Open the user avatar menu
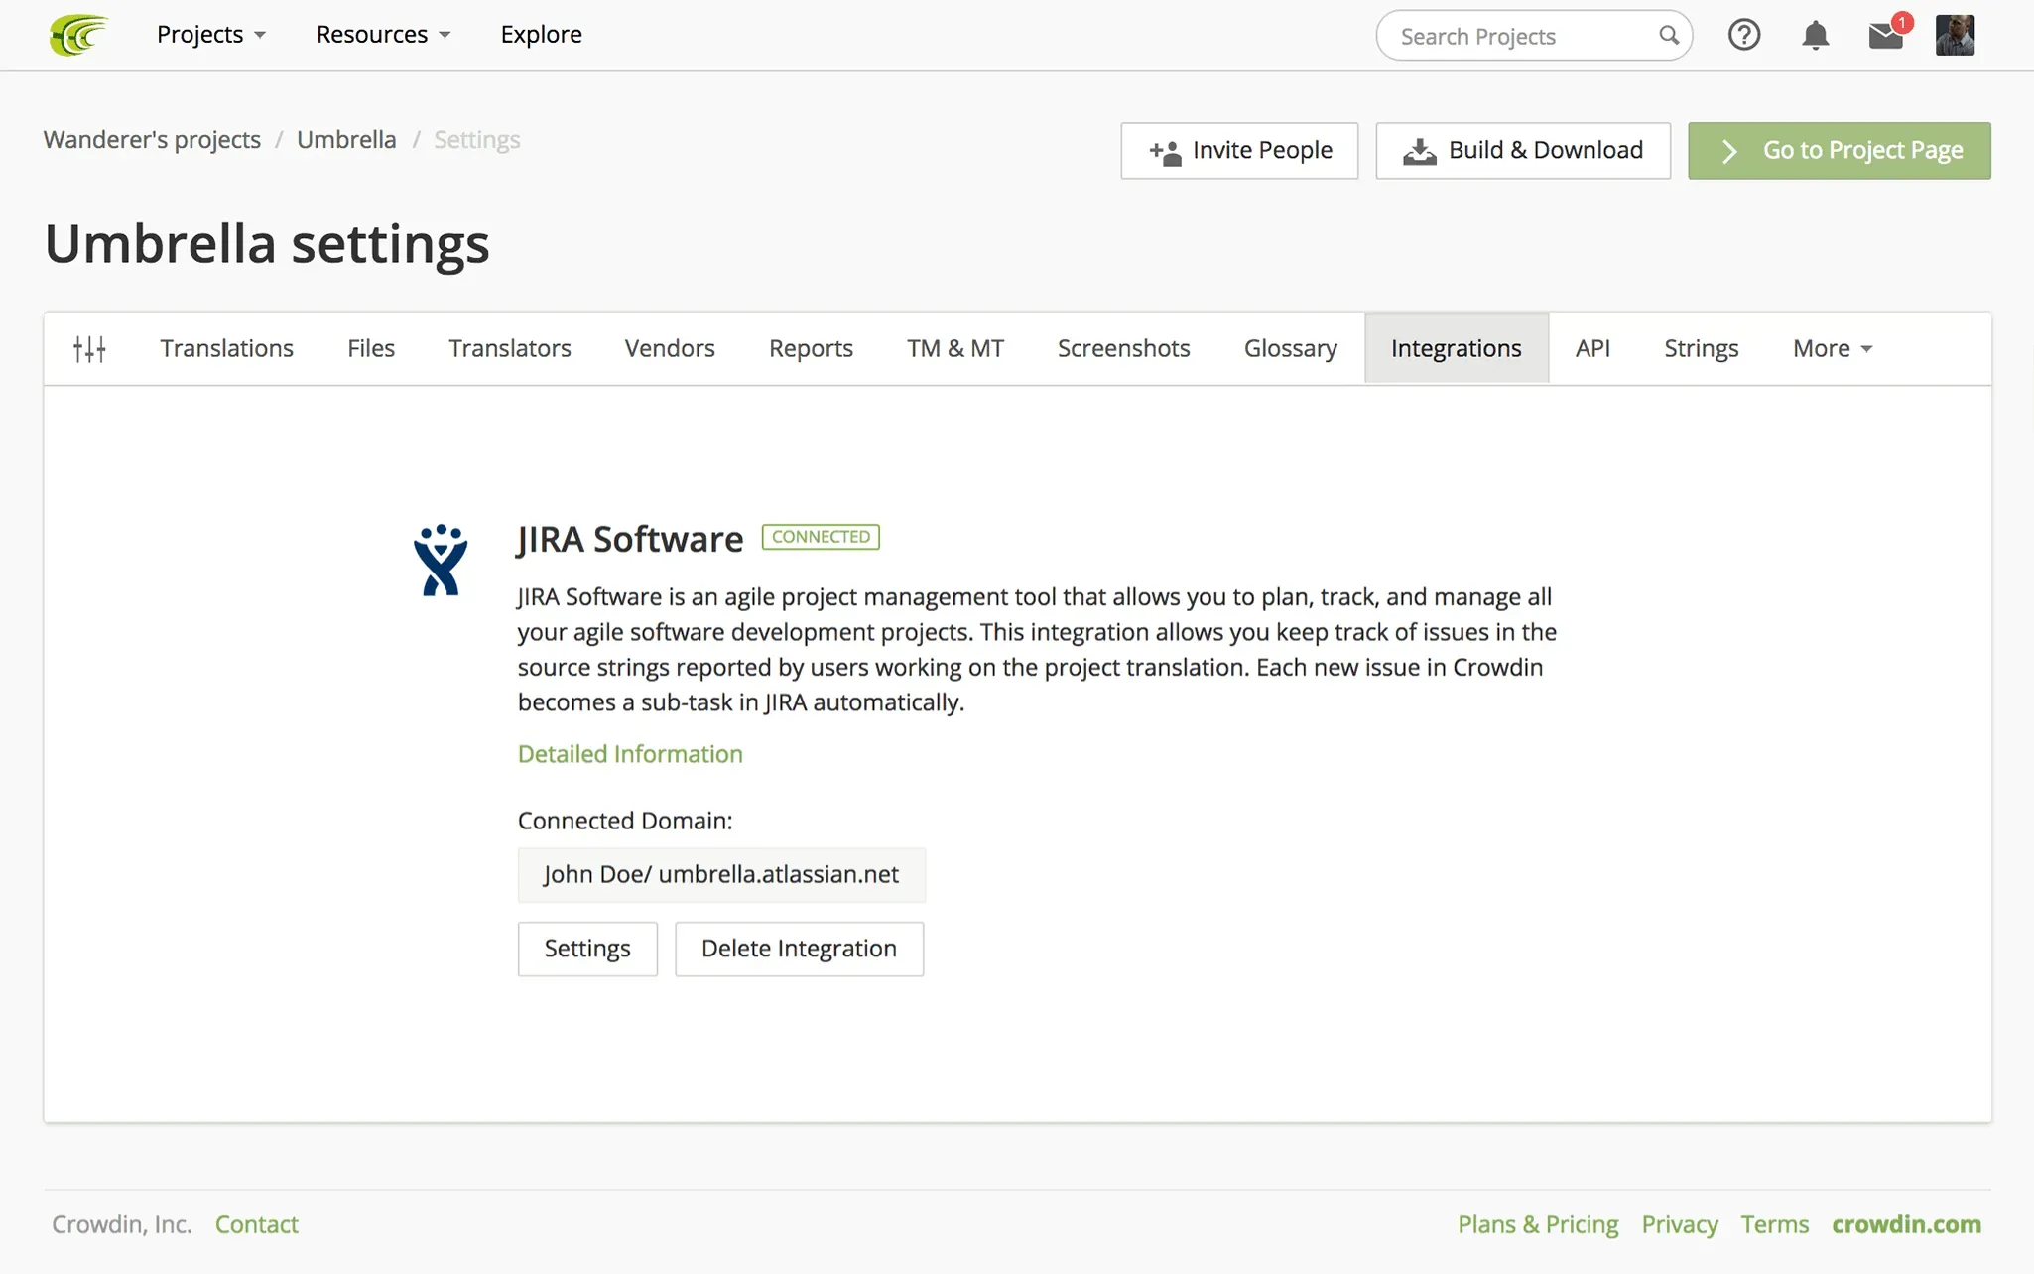This screenshot has height=1274, width=2034. point(1955,35)
